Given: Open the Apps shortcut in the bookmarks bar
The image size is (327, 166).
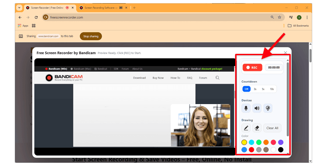Looking at the screenshot, I should [x=23, y=26].
